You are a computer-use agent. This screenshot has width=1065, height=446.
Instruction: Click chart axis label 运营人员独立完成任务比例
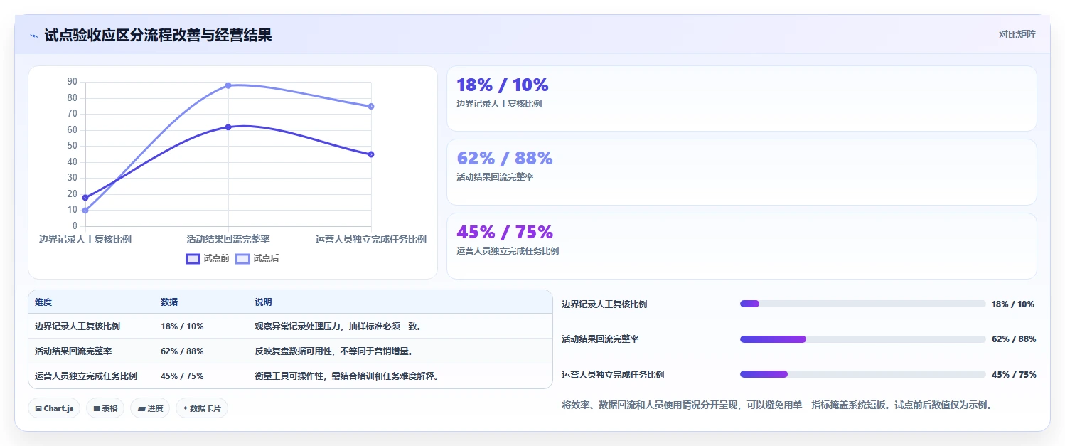(x=371, y=239)
